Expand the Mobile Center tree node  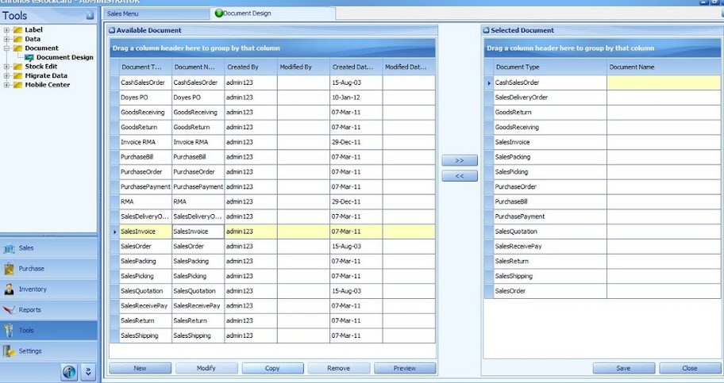6,85
